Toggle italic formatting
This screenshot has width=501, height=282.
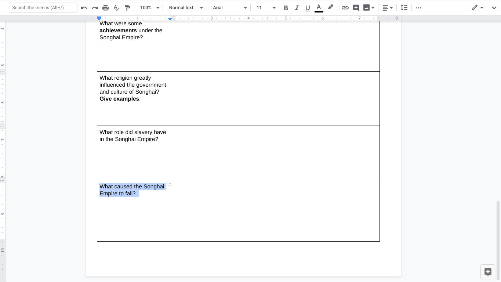tap(297, 8)
